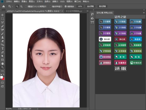Select the Eraser tool

[2, 41]
